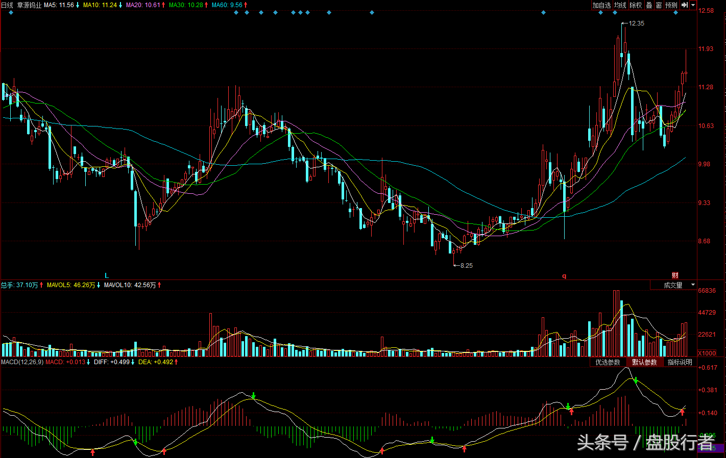The width and height of the screenshot is (726, 458).
Task: Click the 日线 period label
Action: click(7, 5)
